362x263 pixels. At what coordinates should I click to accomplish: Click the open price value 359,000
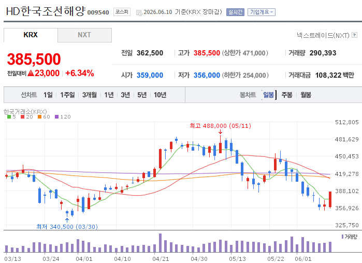[150, 75]
